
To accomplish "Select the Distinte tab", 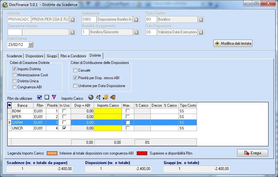I will coord(95,55).
